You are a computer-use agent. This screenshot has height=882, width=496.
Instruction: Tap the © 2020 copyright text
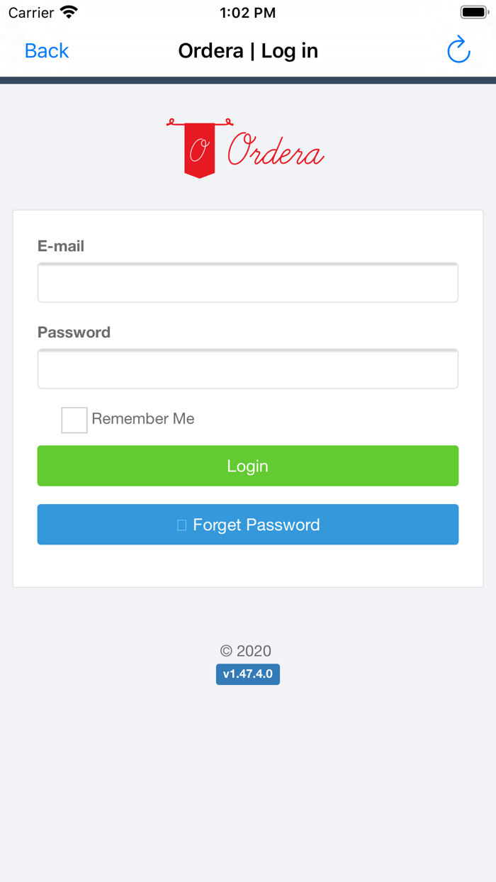246,651
